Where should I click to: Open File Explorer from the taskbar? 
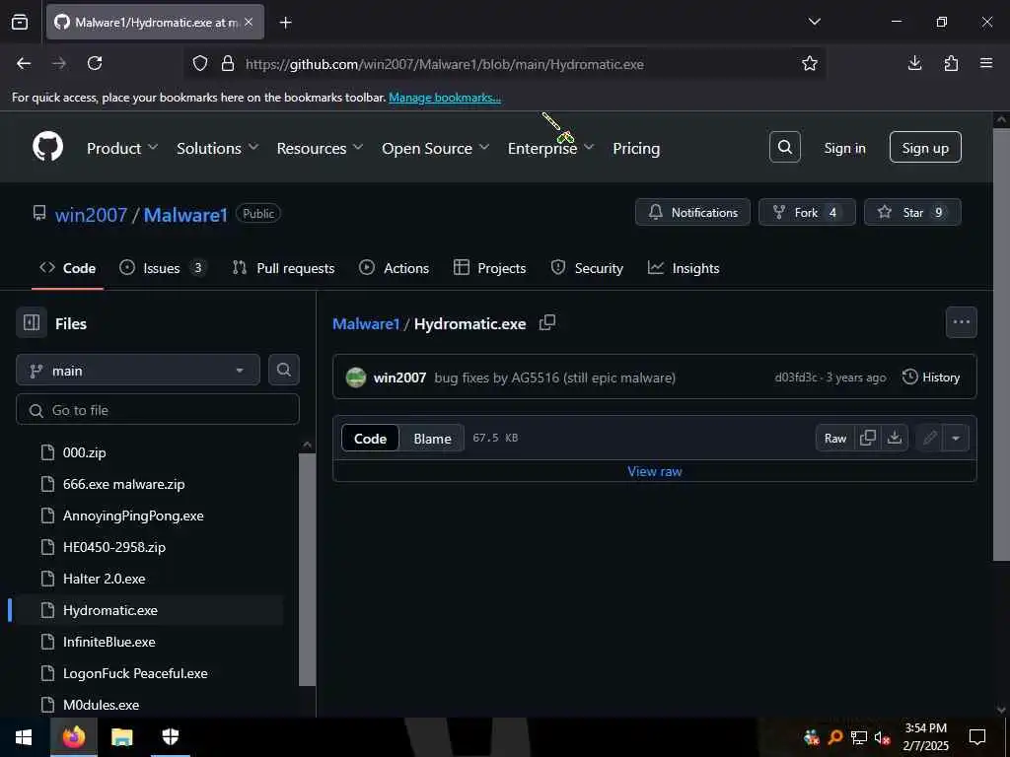point(121,736)
